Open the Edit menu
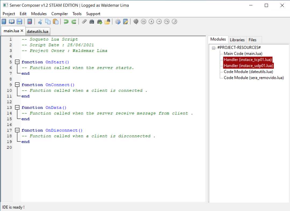290x211 pixels. coord(23,14)
